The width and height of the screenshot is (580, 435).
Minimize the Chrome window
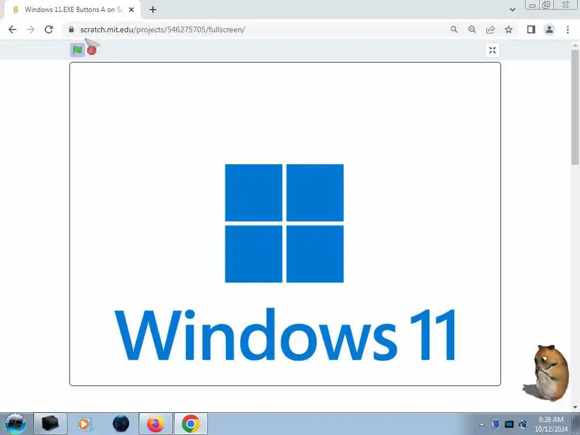(x=532, y=5)
